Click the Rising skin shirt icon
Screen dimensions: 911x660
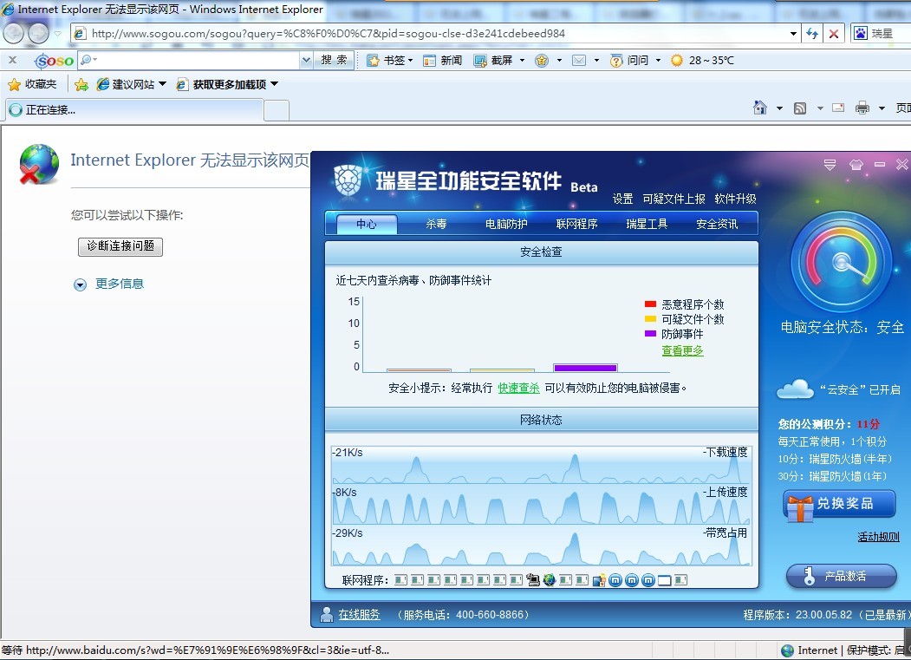(856, 165)
